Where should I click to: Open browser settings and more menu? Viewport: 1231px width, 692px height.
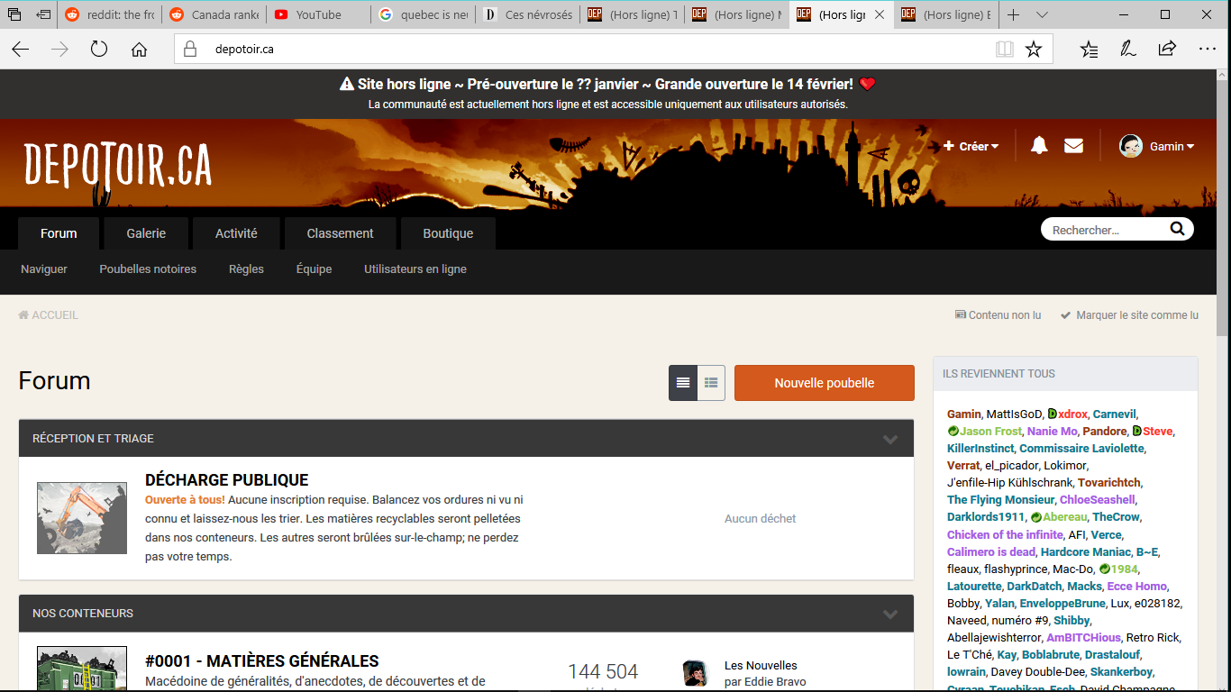coord(1207,50)
